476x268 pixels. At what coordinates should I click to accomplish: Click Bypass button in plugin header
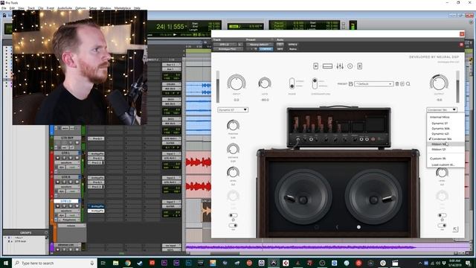tap(292, 45)
